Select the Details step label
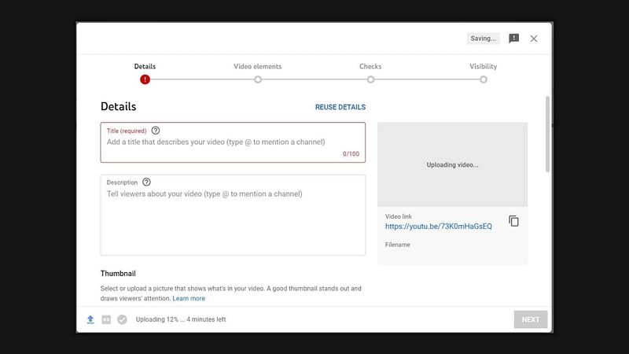 [x=145, y=67]
